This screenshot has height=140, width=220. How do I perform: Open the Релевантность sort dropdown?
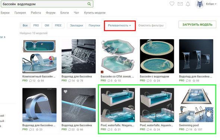coord(120,25)
